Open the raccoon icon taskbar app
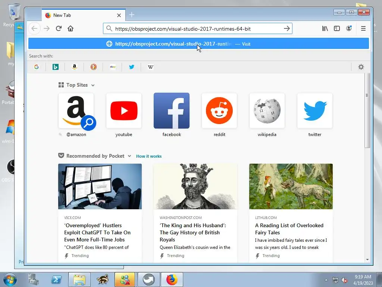This screenshot has height=287, width=382. [102, 280]
